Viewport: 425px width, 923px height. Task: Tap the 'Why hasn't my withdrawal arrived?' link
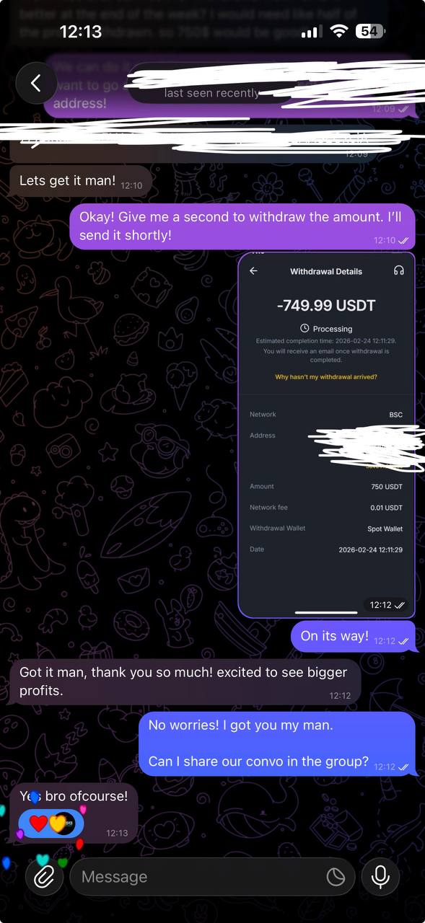point(326,377)
